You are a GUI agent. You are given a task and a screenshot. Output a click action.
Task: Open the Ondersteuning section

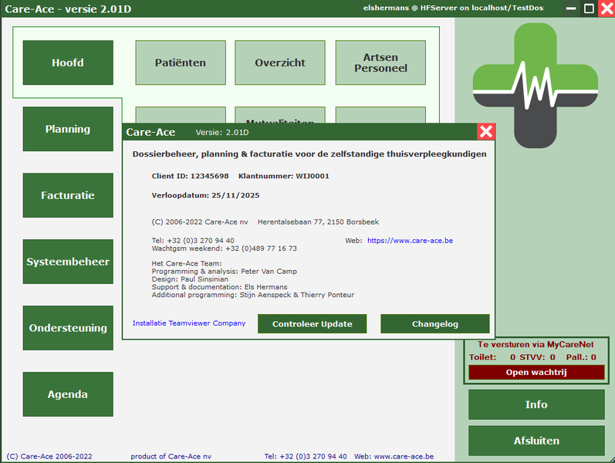(68, 328)
